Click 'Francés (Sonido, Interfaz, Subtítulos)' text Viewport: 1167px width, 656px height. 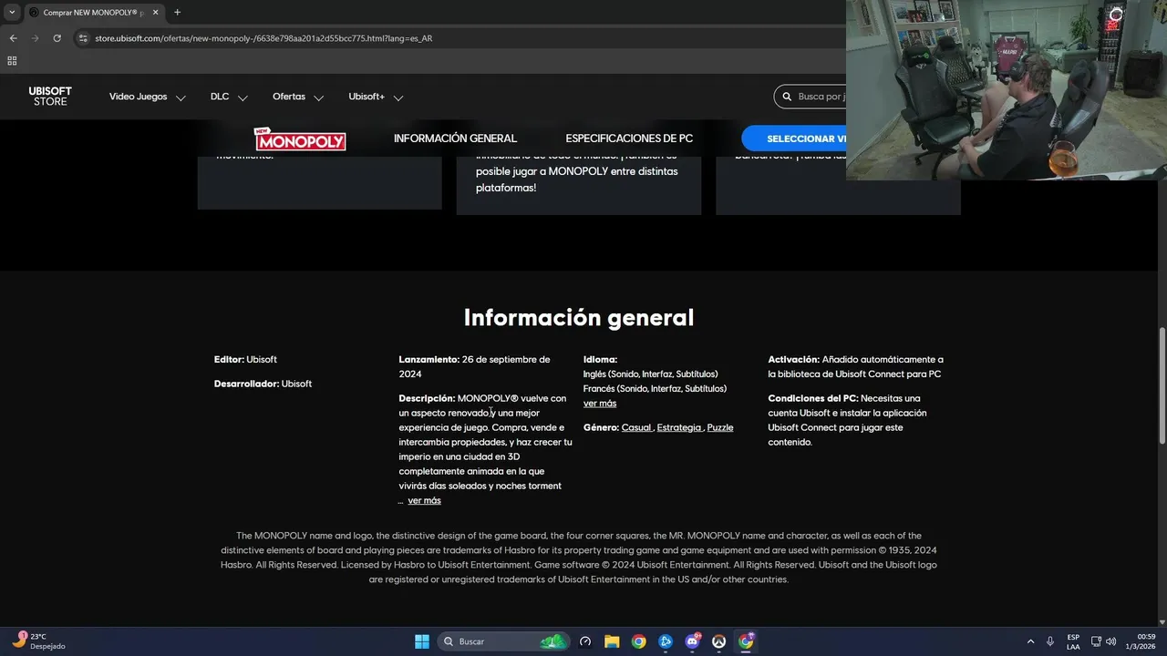tap(655, 389)
